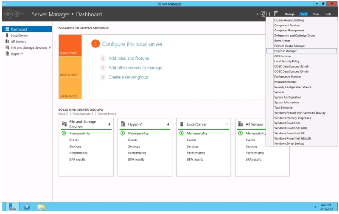Image resolution: width=339 pixels, height=214 pixels.
Task: Click the Local Server icon in sidebar
Action: 7,35
